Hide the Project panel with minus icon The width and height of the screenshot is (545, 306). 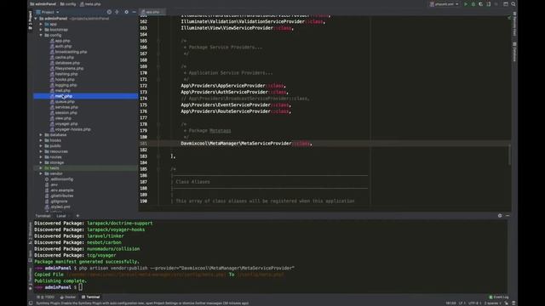[x=135, y=12]
